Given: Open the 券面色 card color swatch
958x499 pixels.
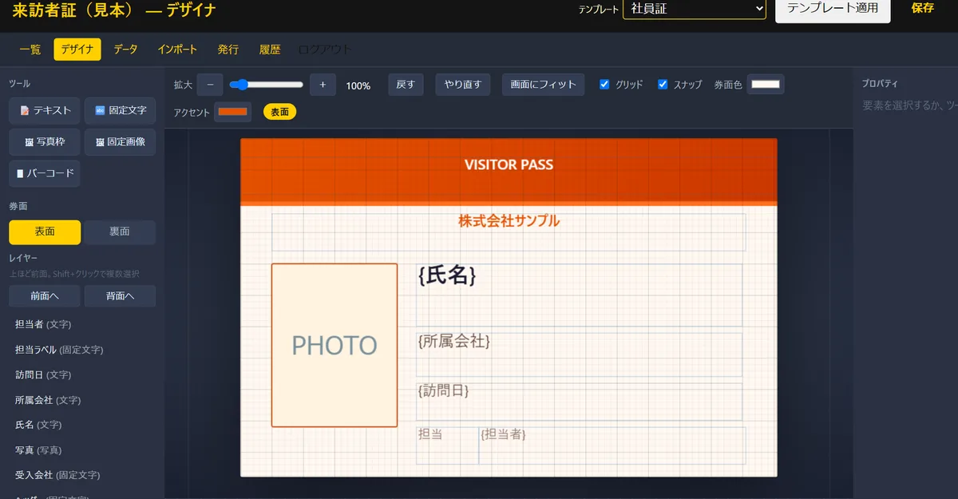Looking at the screenshot, I should [766, 85].
